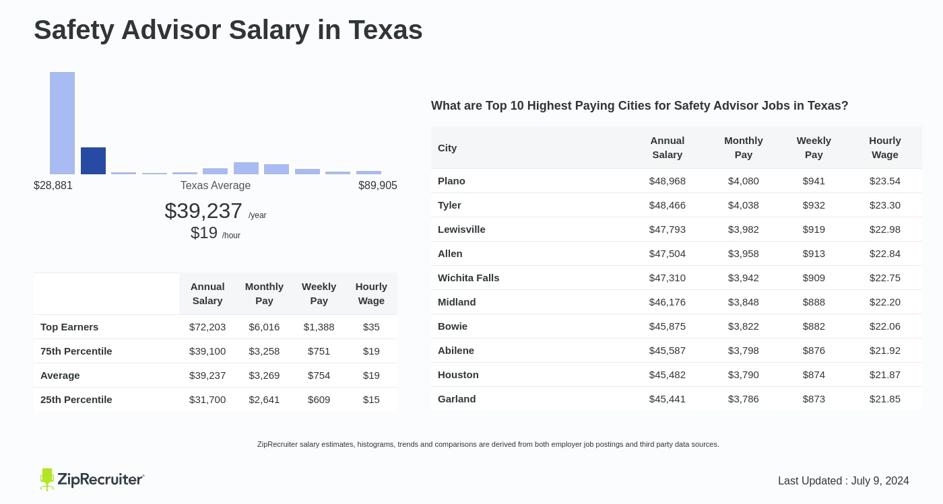Click the Allen city name

coord(450,254)
